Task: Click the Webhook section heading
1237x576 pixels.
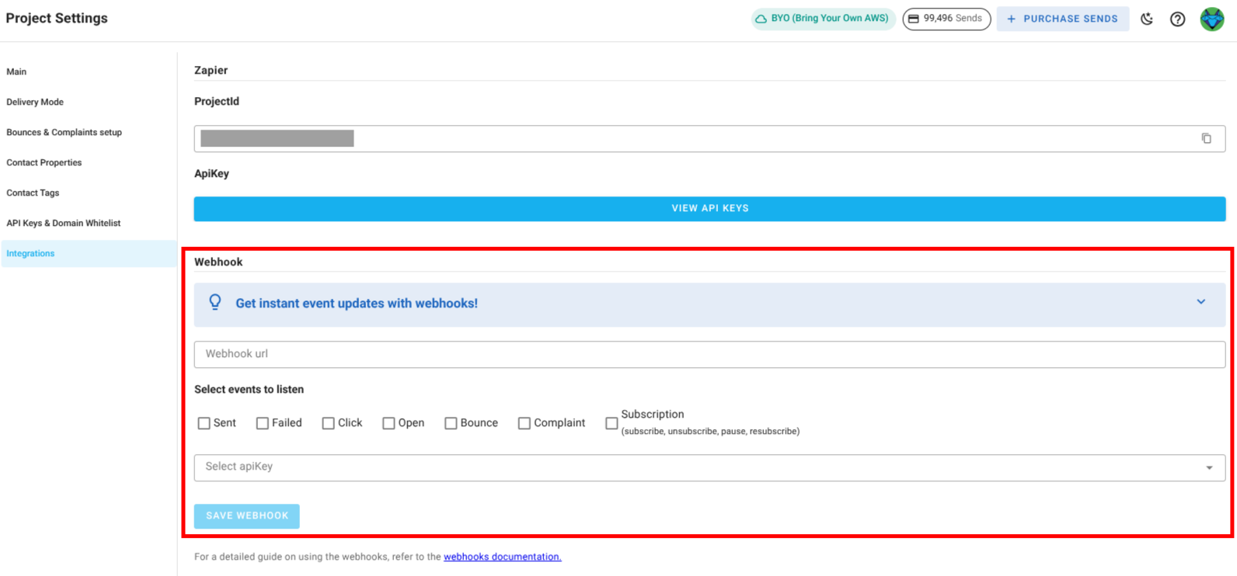Action: [x=218, y=262]
